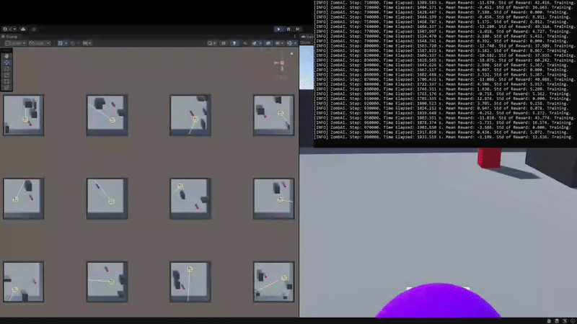
Task: Open the Scene draw mode dropdown
Action: click(211, 43)
